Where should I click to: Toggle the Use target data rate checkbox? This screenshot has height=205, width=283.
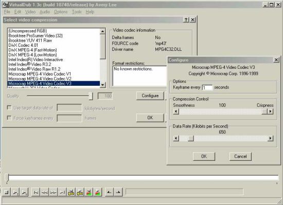tap(9, 107)
